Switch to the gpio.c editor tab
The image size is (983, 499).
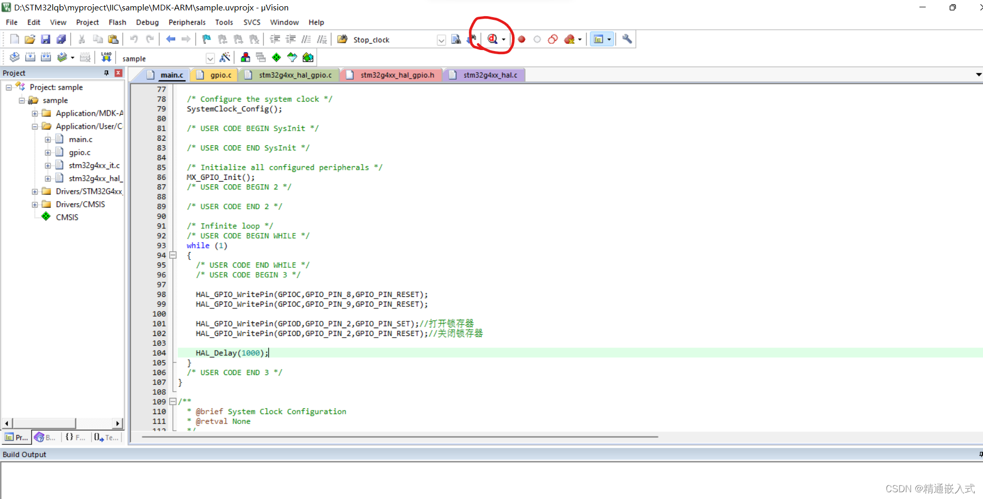(215, 75)
